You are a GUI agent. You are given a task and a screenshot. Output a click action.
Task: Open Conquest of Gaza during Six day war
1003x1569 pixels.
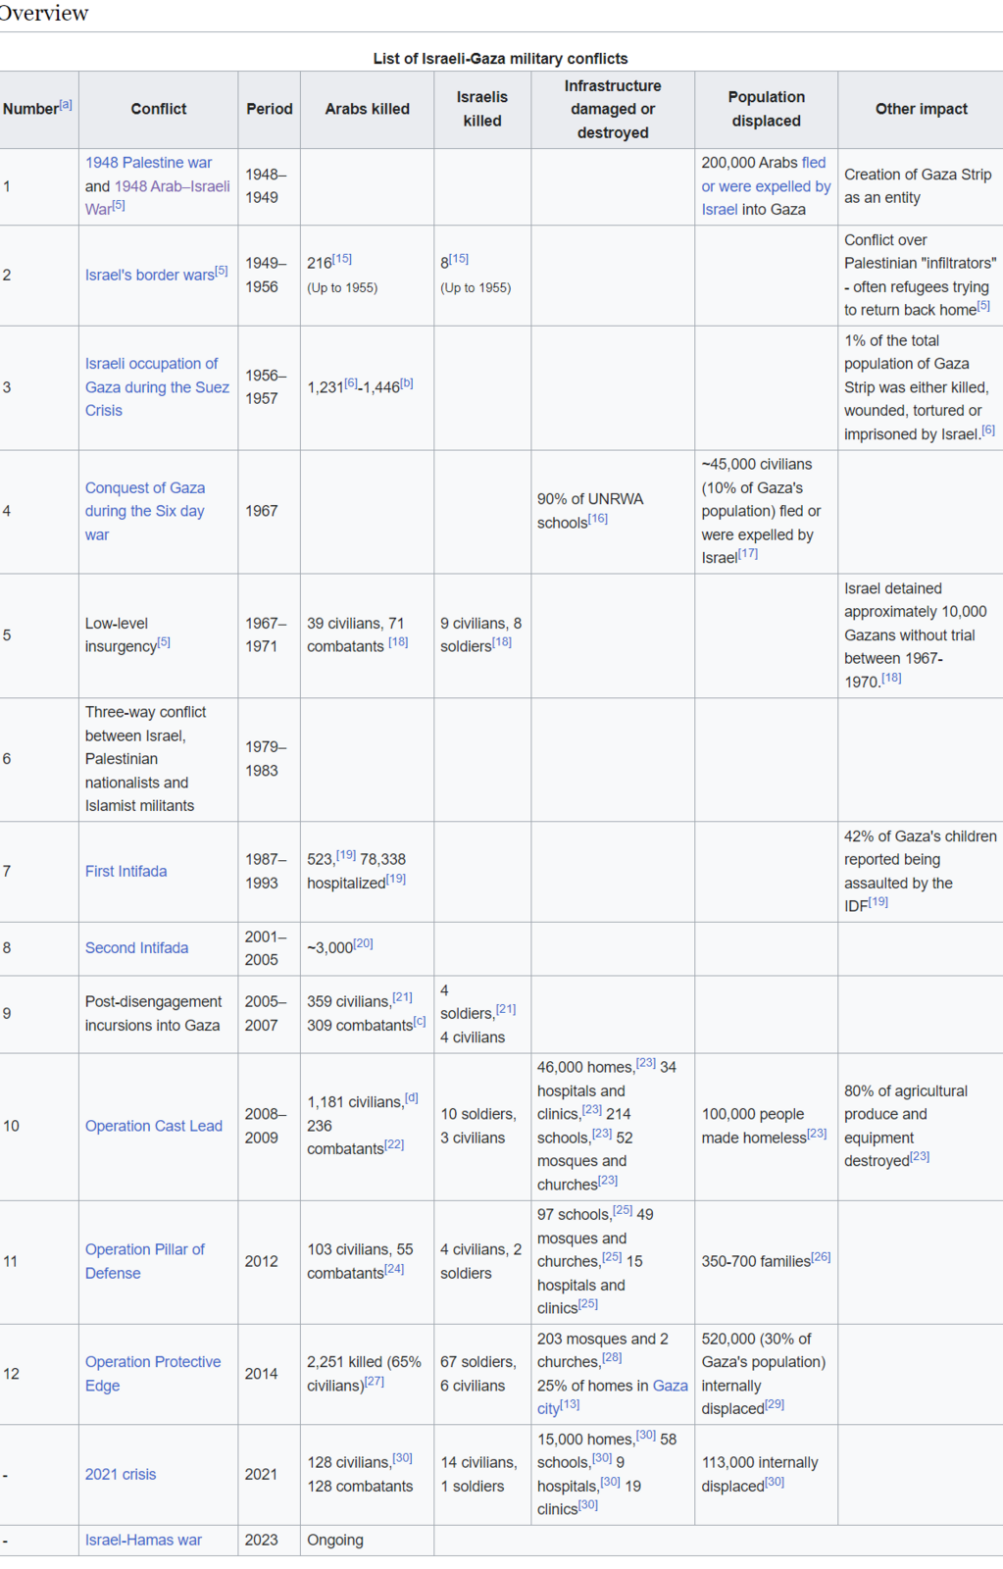tap(144, 511)
